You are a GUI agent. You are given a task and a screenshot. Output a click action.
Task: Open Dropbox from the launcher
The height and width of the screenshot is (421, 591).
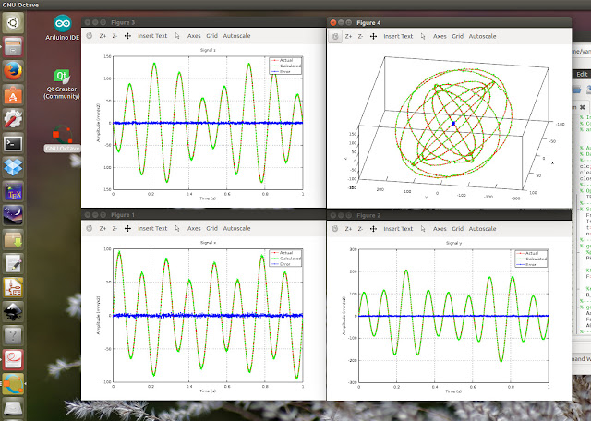point(13,167)
